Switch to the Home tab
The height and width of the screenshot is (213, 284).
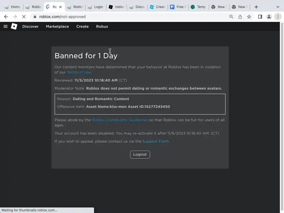point(12,7)
